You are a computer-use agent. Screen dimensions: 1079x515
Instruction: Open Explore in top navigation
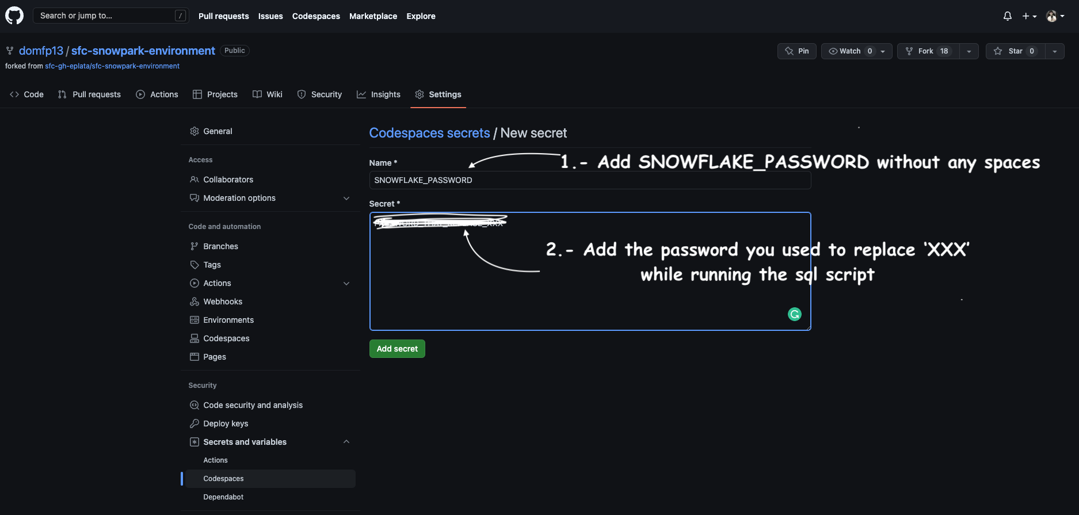pos(421,16)
